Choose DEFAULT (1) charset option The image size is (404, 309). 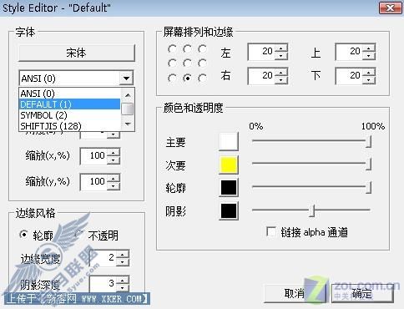point(70,104)
